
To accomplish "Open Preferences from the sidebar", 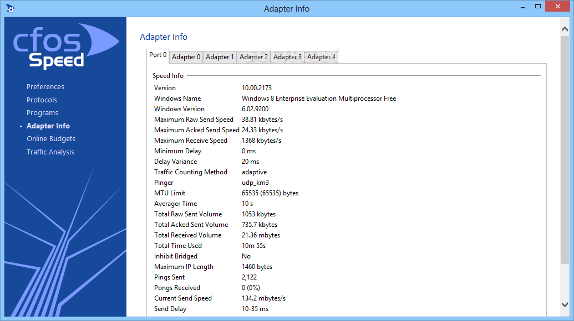I will click(x=45, y=86).
